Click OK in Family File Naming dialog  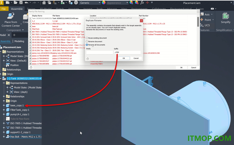[181, 68]
